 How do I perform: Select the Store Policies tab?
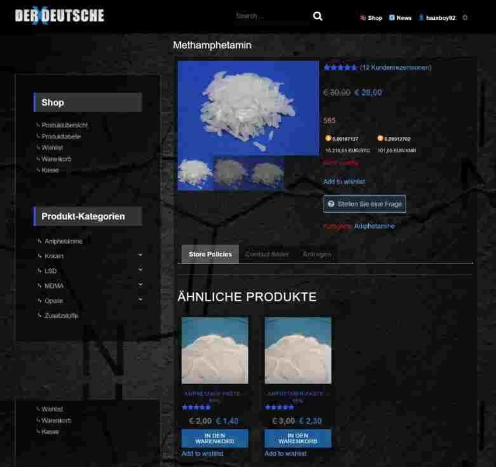coord(210,254)
